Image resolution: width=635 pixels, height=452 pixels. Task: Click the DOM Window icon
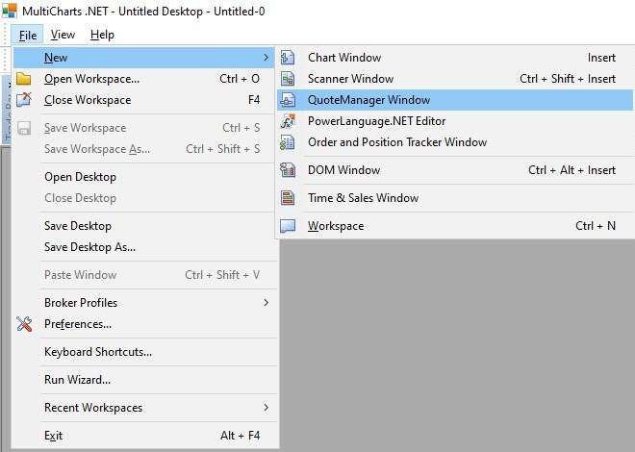[288, 170]
